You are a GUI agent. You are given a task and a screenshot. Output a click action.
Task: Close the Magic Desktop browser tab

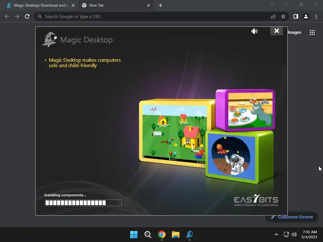[73, 5]
